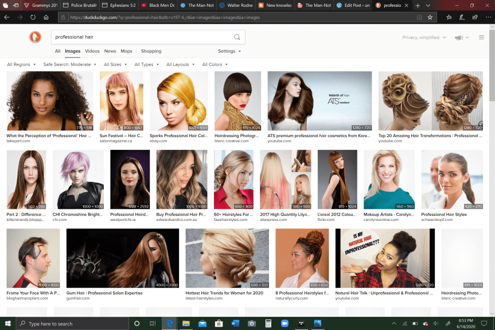The image size is (495, 330).
Task: Click the megaphone spread icon
Action: tap(459, 38)
